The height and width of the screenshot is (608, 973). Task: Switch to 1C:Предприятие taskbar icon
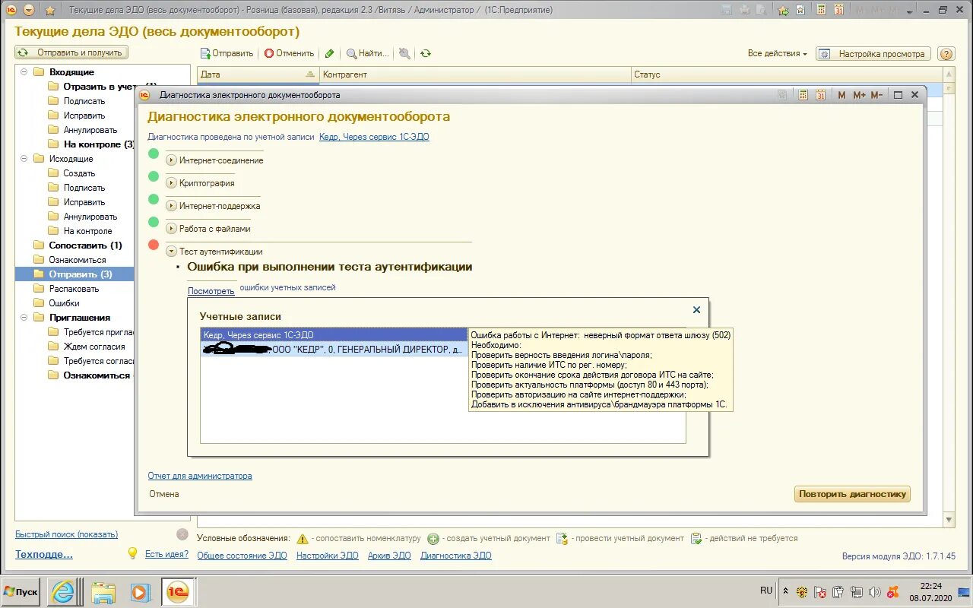coord(178,591)
